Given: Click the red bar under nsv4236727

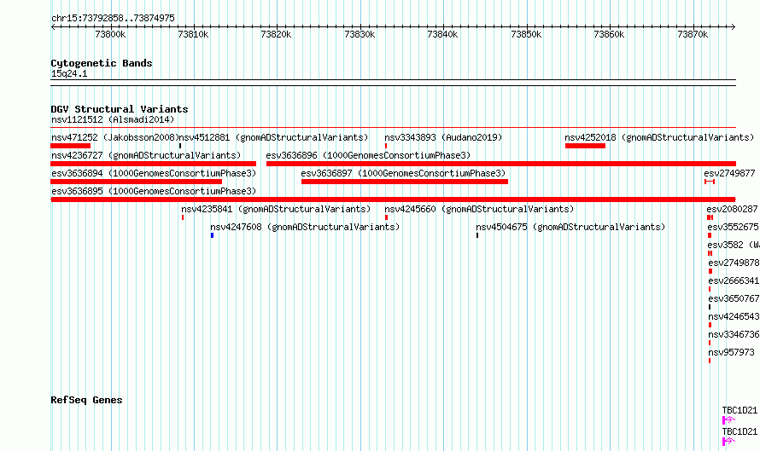Looking at the screenshot, I should click(x=153, y=164).
